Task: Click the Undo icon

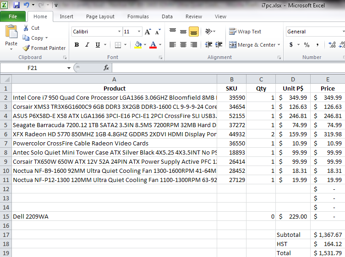Action: click(27, 5)
